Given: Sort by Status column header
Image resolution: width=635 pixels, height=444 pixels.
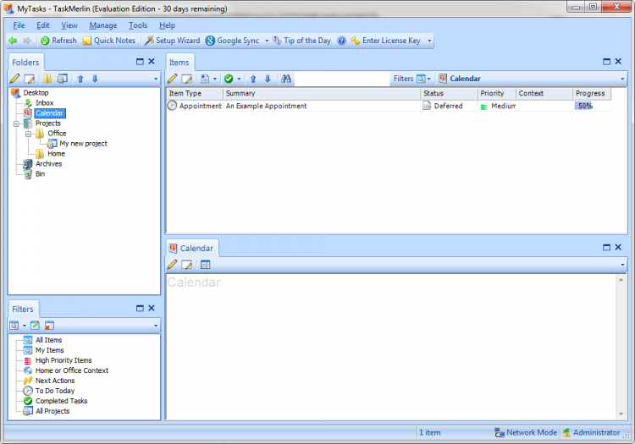Looking at the screenshot, I should coord(449,93).
